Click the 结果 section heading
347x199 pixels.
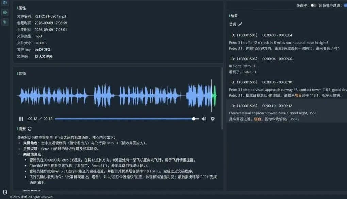click(x=234, y=16)
